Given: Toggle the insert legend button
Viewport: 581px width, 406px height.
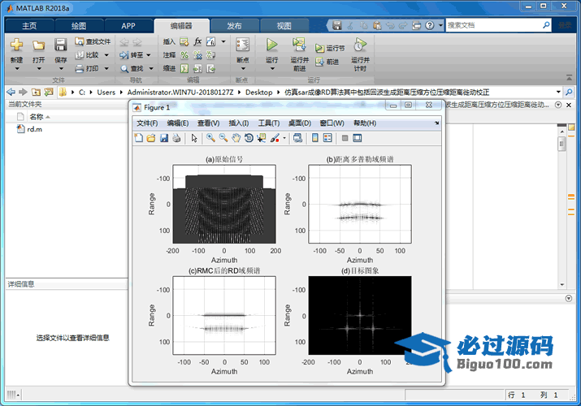Looking at the screenshot, I should (x=327, y=138).
